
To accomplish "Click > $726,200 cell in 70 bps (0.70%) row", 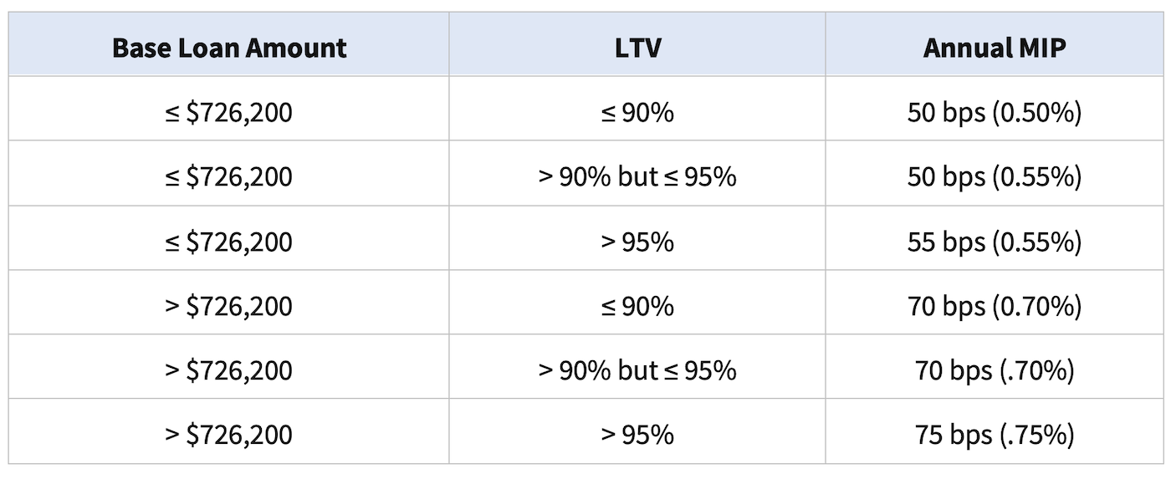I will click(228, 306).
